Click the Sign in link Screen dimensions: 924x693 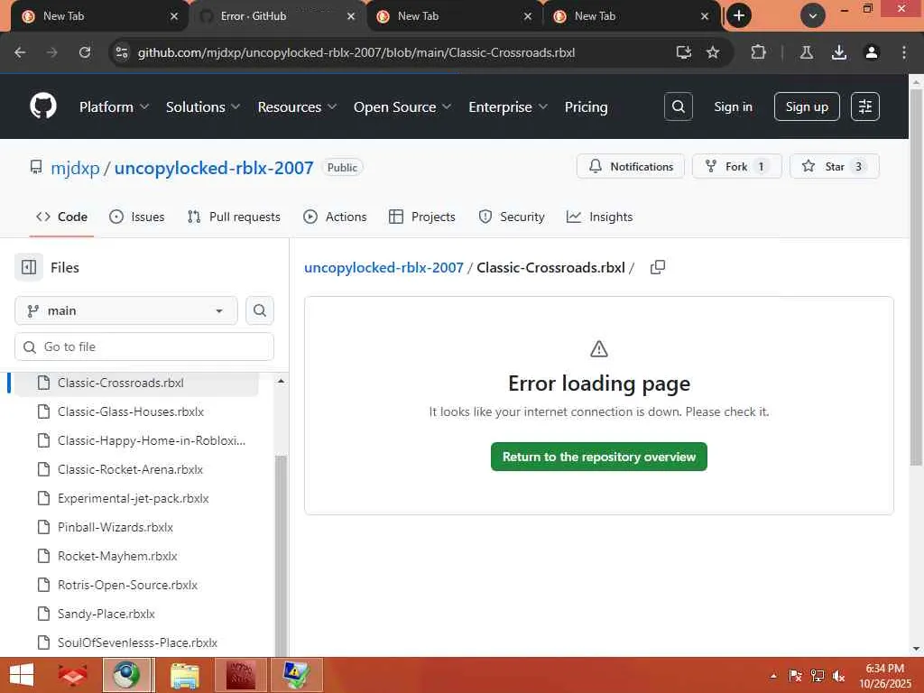point(733,106)
